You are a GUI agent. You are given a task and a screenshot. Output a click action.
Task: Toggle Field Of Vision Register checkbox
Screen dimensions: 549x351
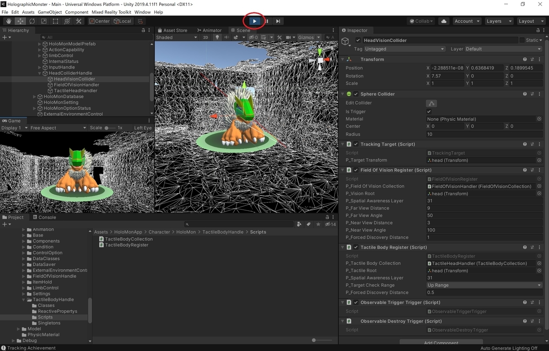[x=356, y=170]
